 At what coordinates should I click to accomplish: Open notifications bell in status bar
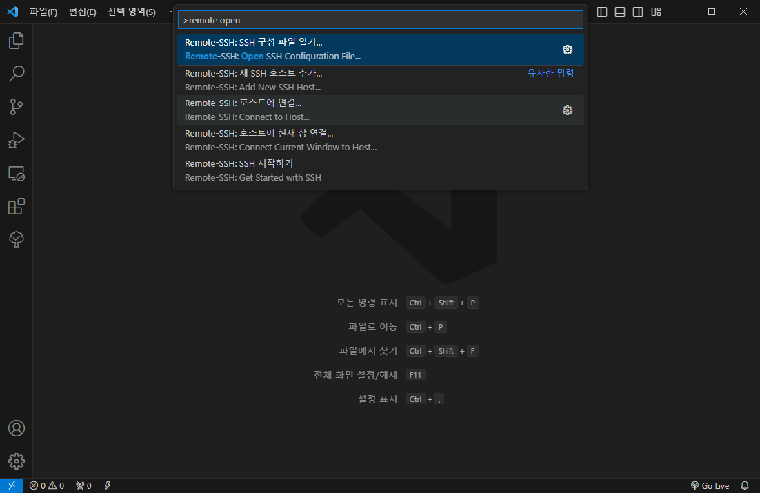745,485
